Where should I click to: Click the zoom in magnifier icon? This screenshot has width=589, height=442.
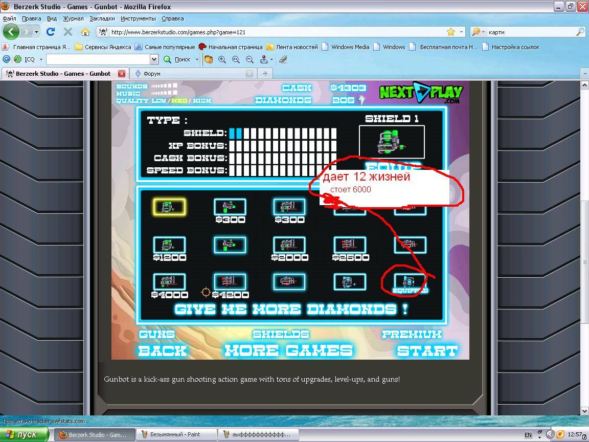(x=222, y=59)
